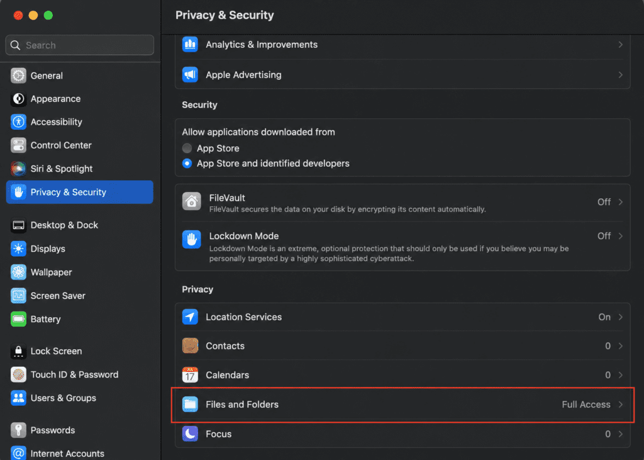Click the Displays sun icon
This screenshot has width=644, height=460.
pyautogui.click(x=18, y=249)
